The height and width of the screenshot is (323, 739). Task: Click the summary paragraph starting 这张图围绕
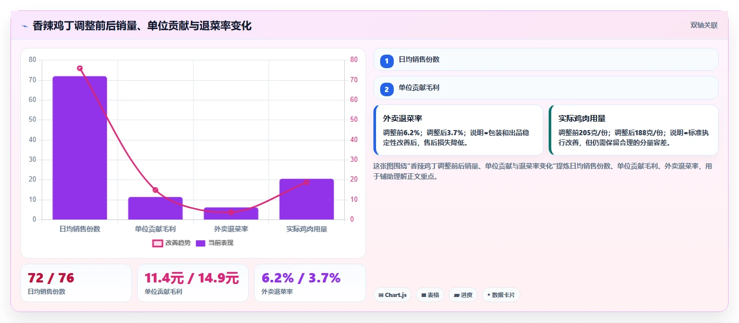pos(543,171)
